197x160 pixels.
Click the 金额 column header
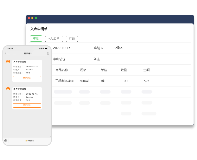point(146,70)
